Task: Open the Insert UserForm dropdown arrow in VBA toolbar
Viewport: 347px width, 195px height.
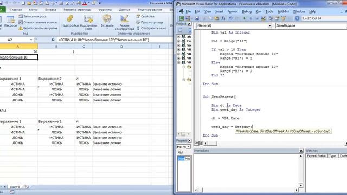Action: point(191,18)
